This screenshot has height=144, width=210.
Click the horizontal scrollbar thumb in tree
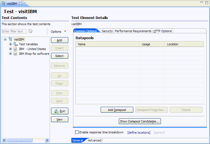[x=20, y=140]
